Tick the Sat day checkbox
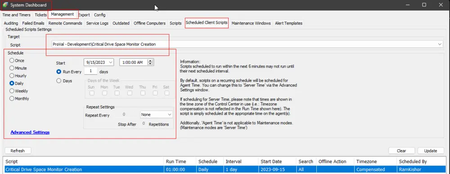Image resolution: width=450 pixels, height=174 pixels. coord(167,93)
